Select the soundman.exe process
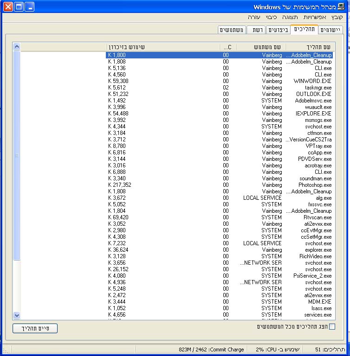This screenshot has height=356, width=350. pos(219,178)
